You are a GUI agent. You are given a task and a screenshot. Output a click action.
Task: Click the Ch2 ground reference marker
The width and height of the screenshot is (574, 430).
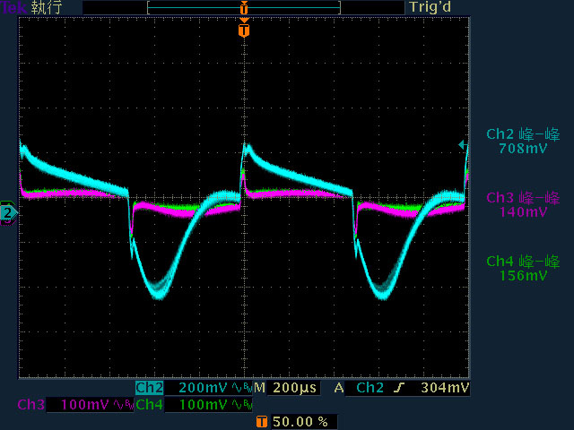[8, 213]
